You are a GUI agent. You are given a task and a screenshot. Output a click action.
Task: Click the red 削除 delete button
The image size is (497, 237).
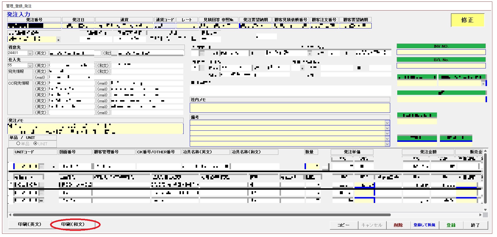[398, 225]
